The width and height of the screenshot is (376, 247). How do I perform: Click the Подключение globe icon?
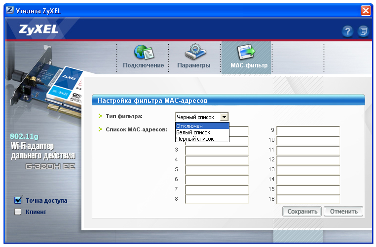144,52
